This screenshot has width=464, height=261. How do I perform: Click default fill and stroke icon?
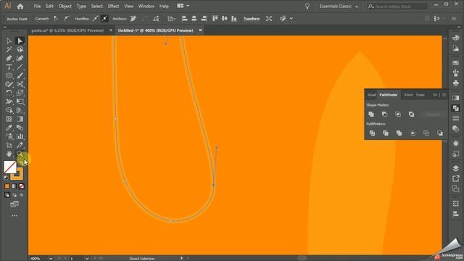[x=7, y=178]
